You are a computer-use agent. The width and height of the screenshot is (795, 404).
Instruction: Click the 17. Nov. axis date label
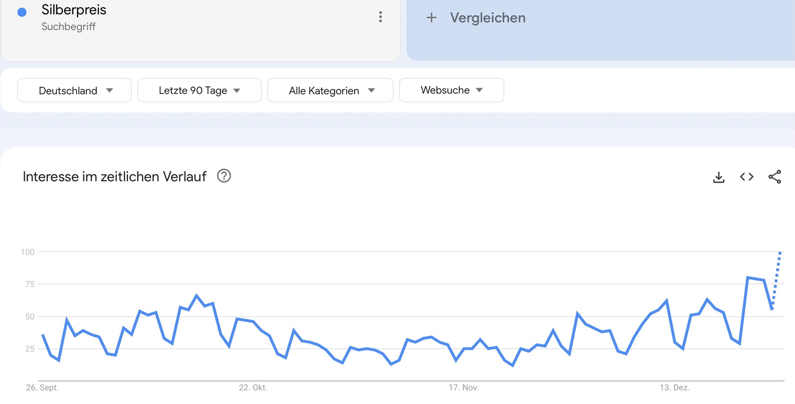[463, 388]
